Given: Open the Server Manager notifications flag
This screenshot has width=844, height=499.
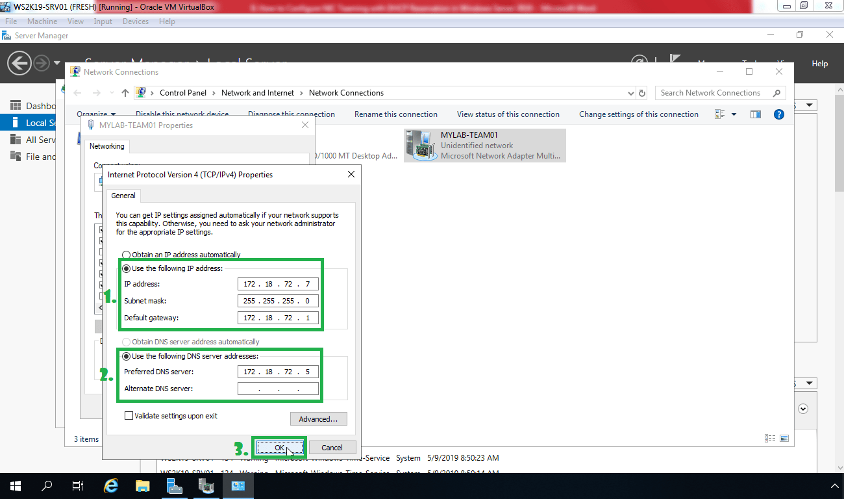Looking at the screenshot, I should [675, 60].
